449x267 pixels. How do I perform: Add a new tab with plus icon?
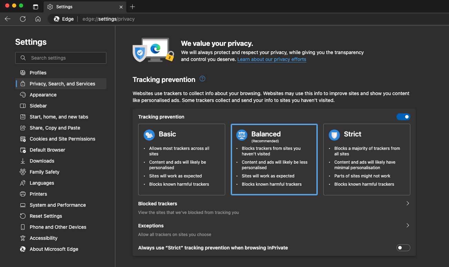(133, 7)
